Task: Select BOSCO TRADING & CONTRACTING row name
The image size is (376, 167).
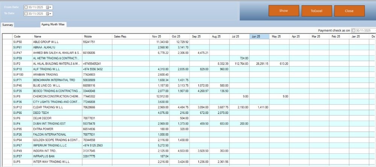Action: coord(57,91)
